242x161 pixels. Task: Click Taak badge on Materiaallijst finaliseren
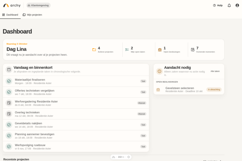click(x=143, y=81)
